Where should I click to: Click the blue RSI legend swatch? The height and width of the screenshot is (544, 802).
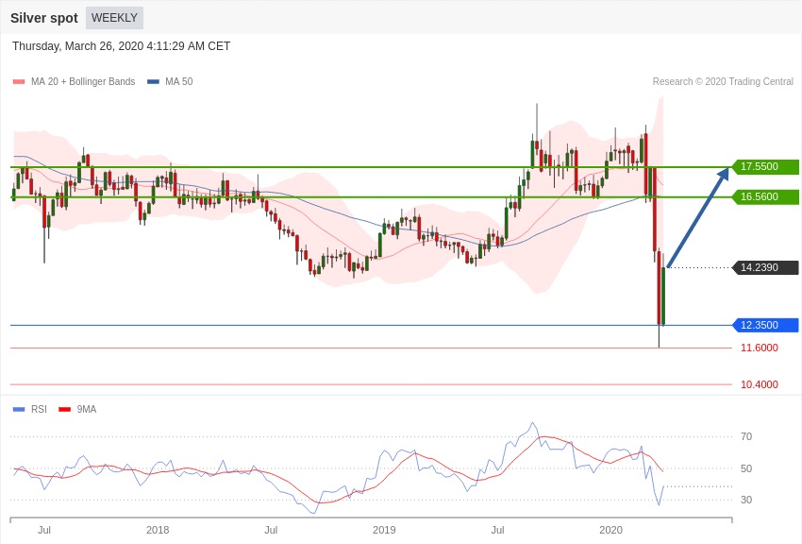pos(19,409)
